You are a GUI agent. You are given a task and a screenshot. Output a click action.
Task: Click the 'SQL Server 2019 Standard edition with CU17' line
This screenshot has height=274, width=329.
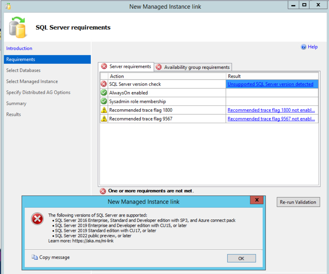pos(105,231)
